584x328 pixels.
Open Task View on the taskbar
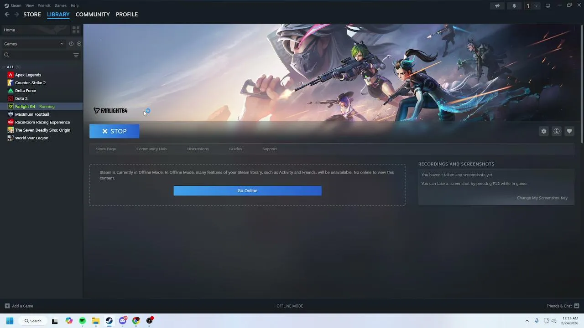pos(55,321)
